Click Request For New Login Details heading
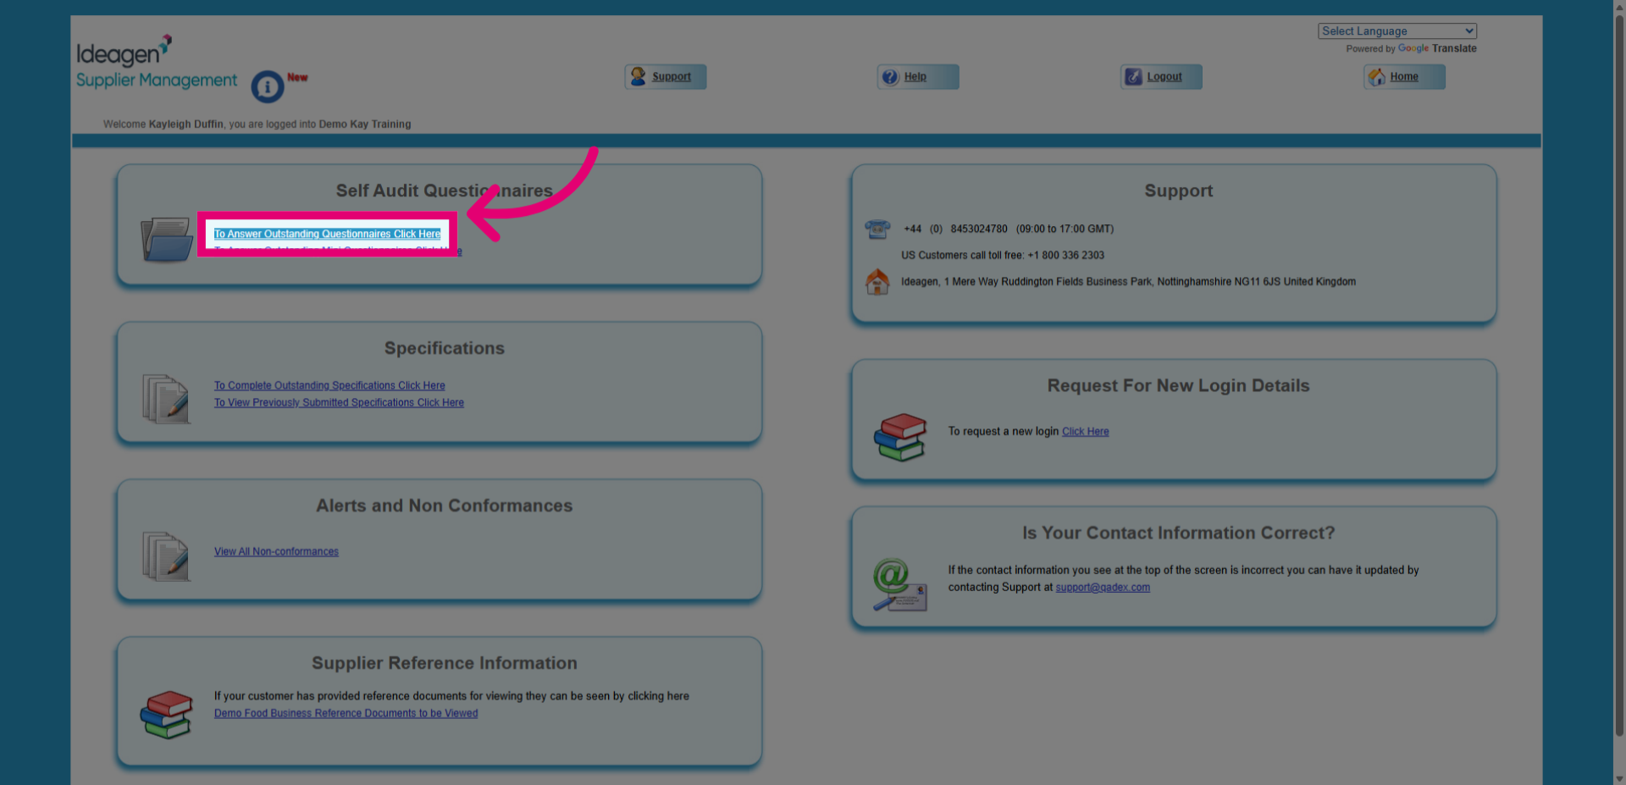The image size is (1626, 785). coord(1178,386)
